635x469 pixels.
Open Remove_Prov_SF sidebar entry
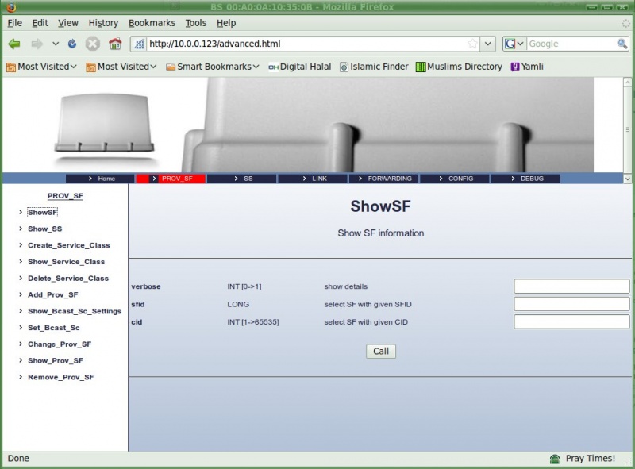point(61,378)
